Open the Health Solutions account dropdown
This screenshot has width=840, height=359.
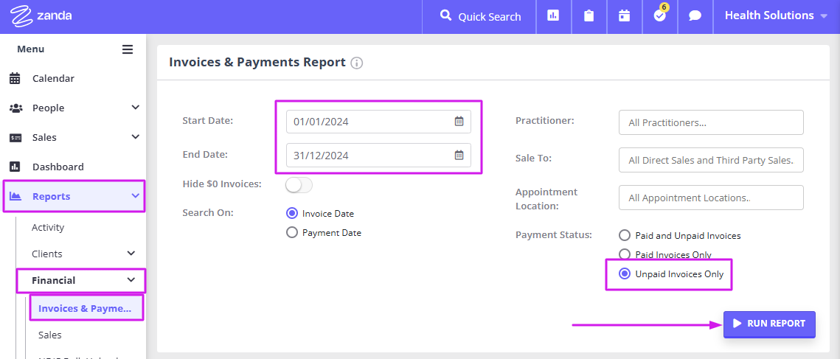pos(777,15)
